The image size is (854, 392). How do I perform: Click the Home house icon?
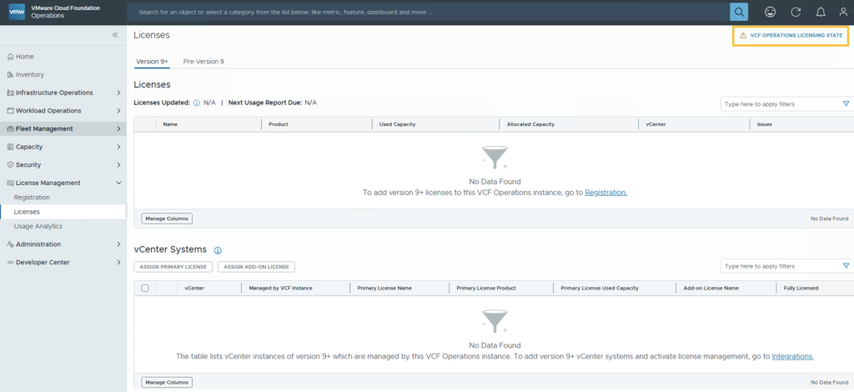(x=10, y=57)
